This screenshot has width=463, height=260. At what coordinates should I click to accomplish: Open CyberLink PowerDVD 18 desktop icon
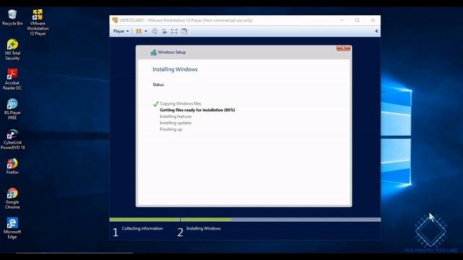[12, 139]
